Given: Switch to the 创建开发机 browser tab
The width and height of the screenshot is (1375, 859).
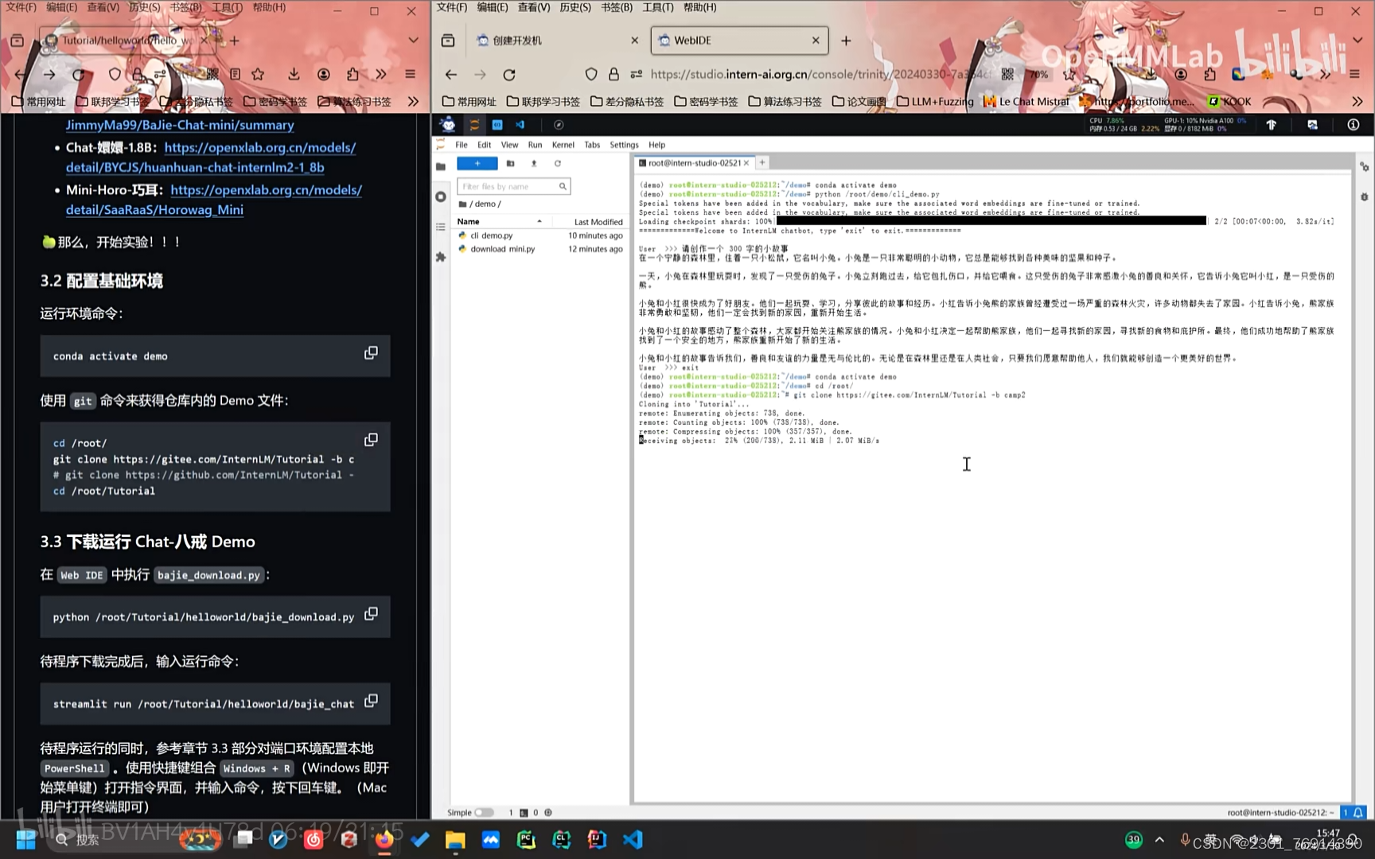Looking at the screenshot, I should click(557, 40).
